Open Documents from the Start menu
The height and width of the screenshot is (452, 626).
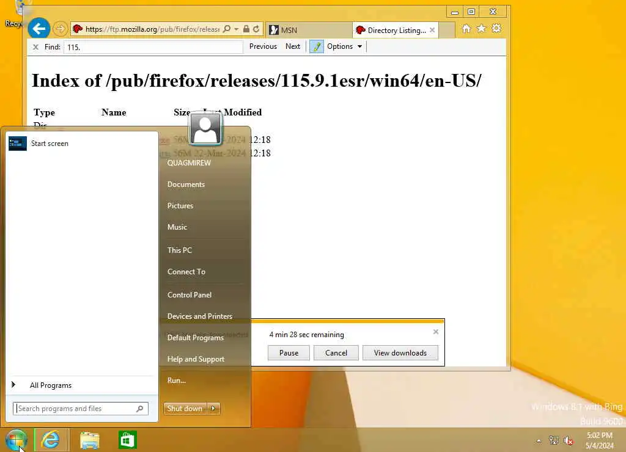(186, 184)
